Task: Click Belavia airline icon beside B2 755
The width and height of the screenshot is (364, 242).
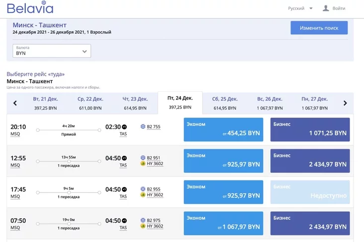Action: point(143,127)
